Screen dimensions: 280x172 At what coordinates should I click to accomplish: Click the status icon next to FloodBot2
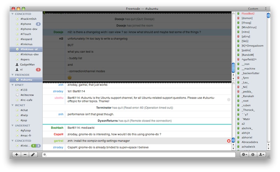(x=238, y=14)
